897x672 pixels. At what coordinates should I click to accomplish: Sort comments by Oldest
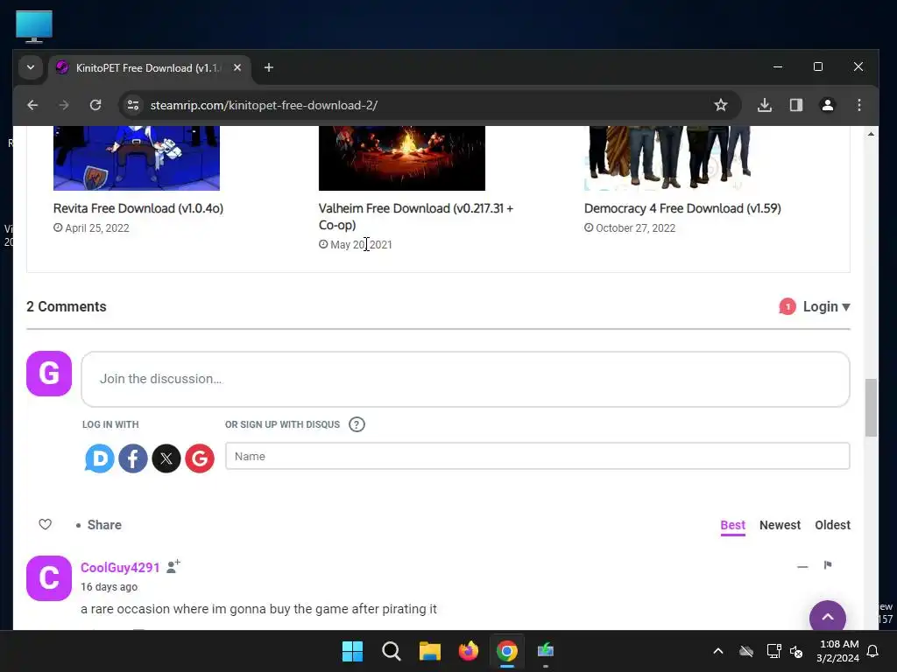click(832, 525)
